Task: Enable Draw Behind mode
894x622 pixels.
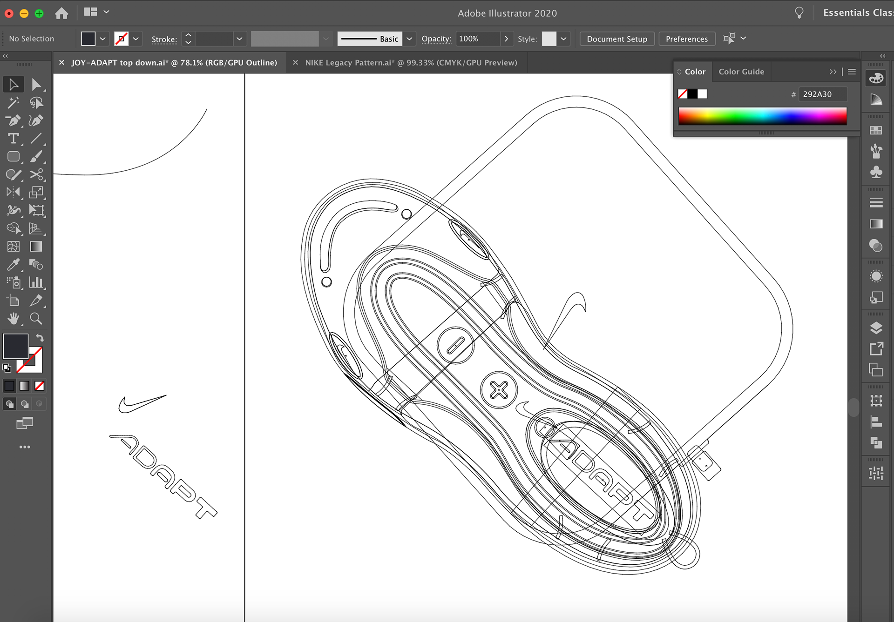Action: tap(25, 404)
